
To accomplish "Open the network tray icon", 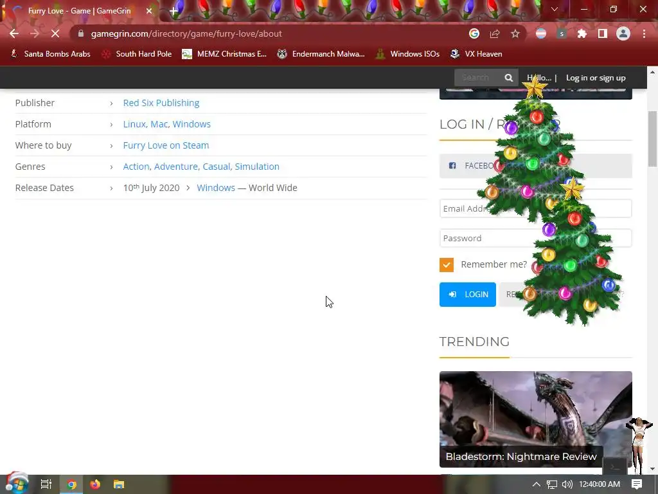I will pyautogui.click(x=552, y=484).
